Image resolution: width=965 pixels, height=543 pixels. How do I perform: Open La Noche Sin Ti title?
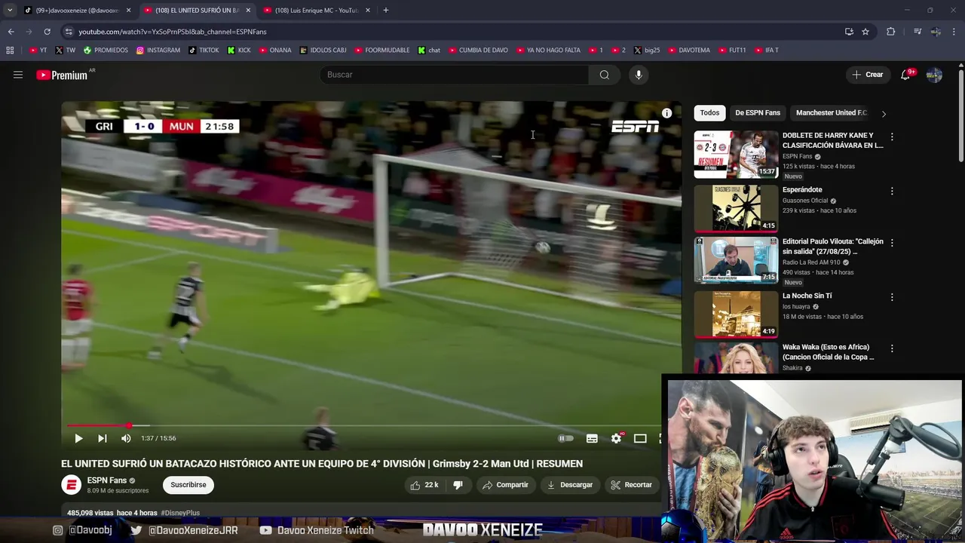[x=807, y=296]
